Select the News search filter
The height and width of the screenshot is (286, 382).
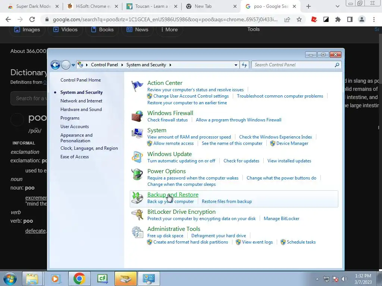point(138,30)
